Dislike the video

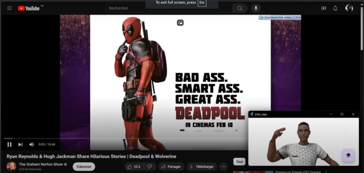pyautogui.click(x=150, y=167)
